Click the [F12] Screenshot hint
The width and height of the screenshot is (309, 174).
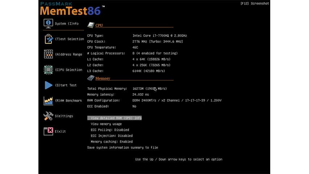tap(255, 3)
